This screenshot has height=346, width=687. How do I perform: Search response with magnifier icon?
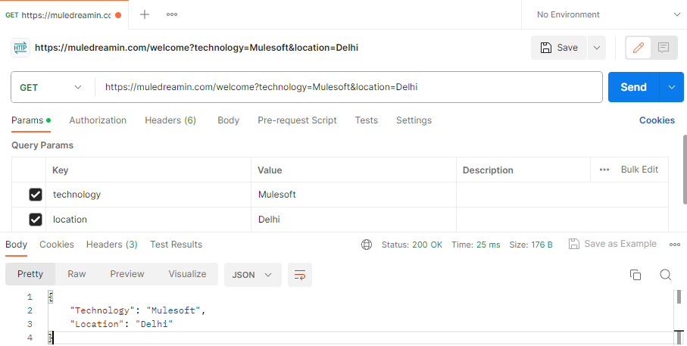coord(665,275)
